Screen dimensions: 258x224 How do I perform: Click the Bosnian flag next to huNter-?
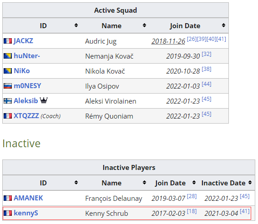pos(8,56)
